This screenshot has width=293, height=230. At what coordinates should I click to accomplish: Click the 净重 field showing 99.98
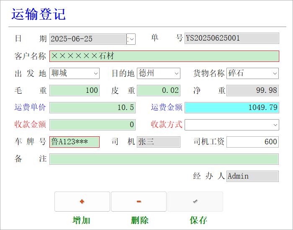[252, 91]
